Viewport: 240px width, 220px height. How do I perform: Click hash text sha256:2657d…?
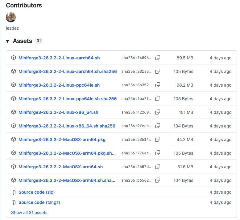tap(136, 167)
